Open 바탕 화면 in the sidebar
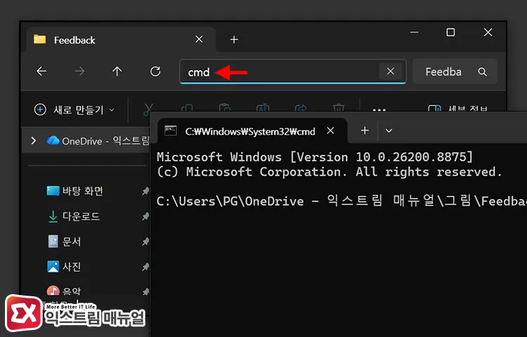The image size is (527, 337). [75, 191]
